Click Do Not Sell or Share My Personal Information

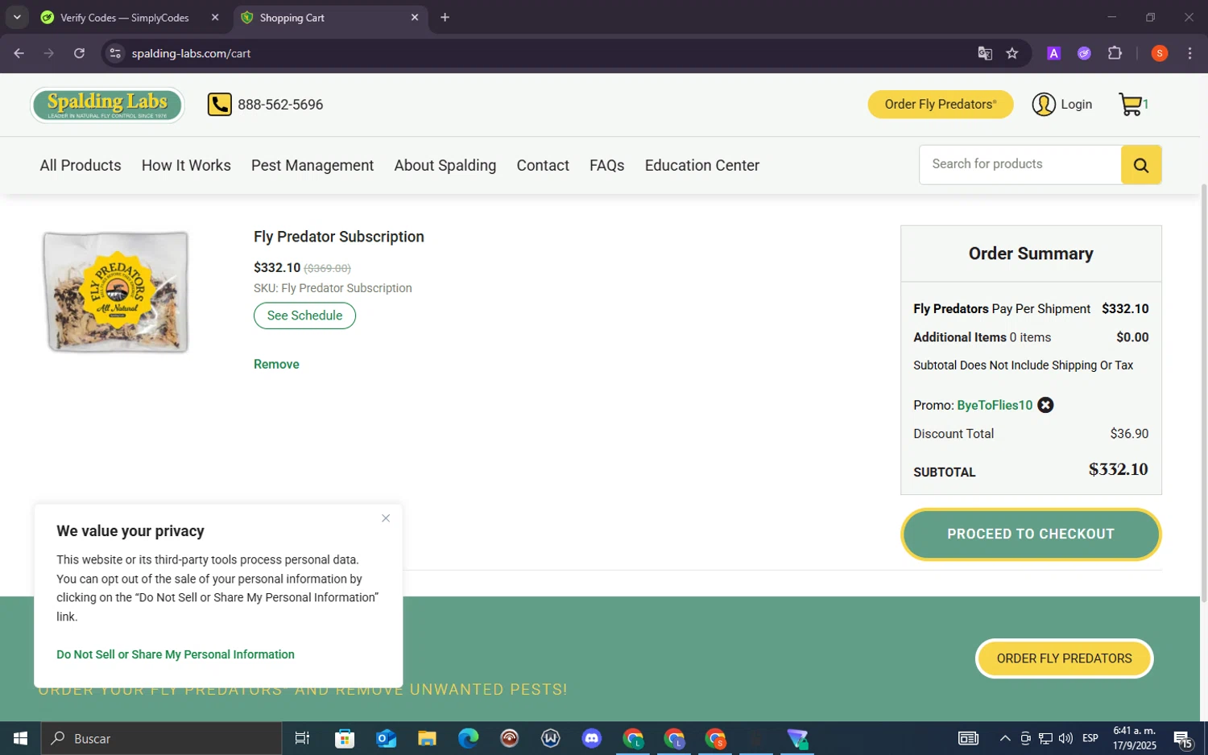[176, 654]
